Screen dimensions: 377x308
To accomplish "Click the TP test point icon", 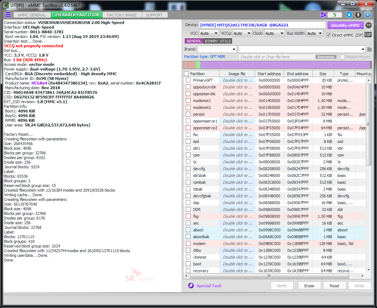I will tap(368, 25).
